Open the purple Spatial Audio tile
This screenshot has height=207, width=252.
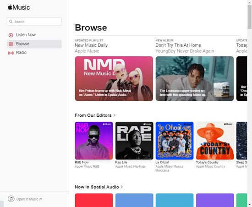215,200
